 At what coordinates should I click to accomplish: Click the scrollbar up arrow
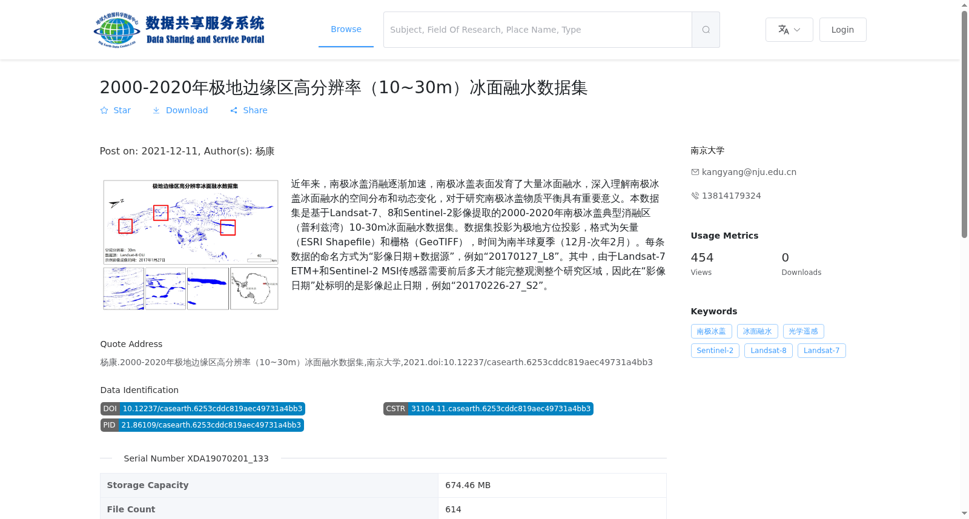point(965,5)
